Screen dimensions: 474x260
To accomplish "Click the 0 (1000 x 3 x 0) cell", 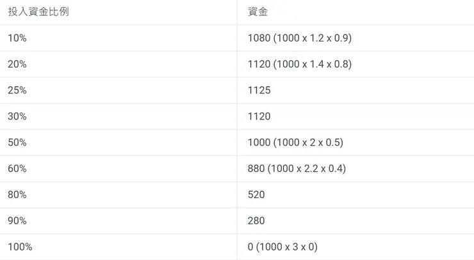I will (282, 247).
